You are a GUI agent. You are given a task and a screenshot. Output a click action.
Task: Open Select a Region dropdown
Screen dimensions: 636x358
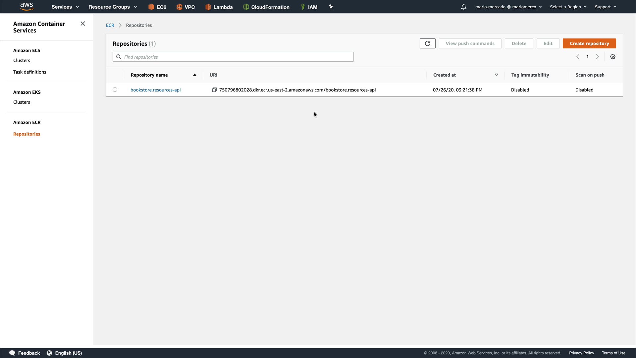(568, 7)
